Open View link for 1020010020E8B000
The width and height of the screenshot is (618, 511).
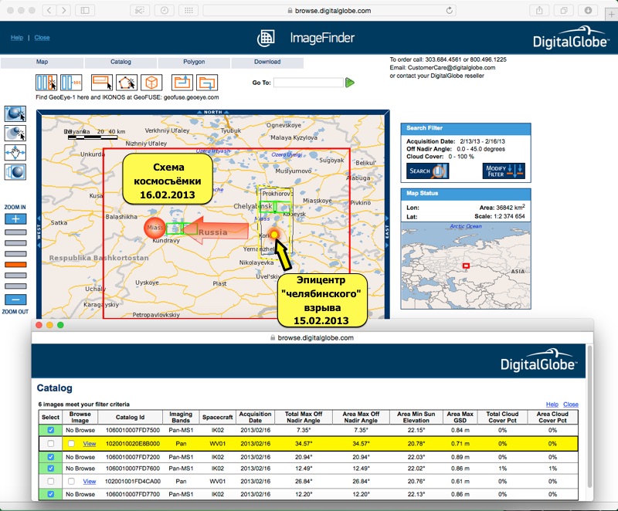[x=90, y=444]
